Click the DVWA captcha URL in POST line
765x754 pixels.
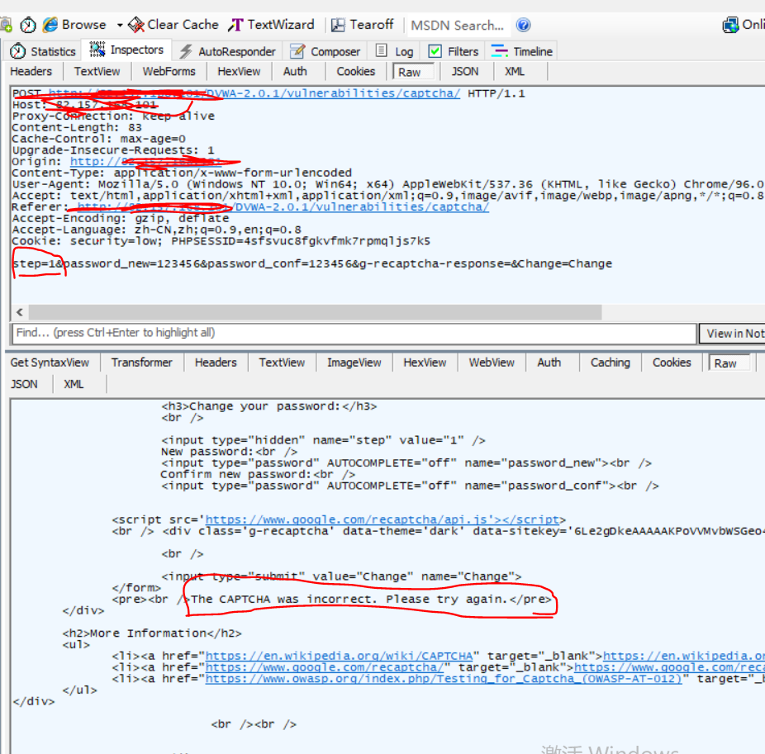click(254, 93)
